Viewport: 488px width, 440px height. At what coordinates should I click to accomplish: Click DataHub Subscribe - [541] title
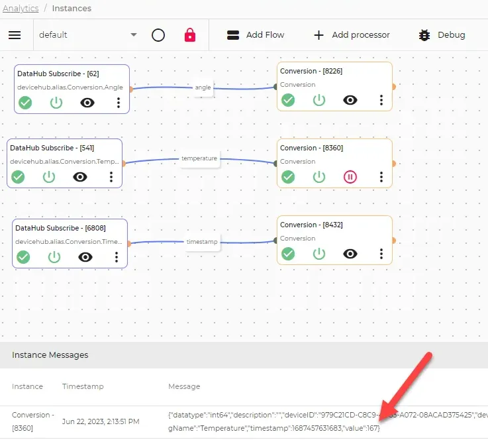point(52,148)
